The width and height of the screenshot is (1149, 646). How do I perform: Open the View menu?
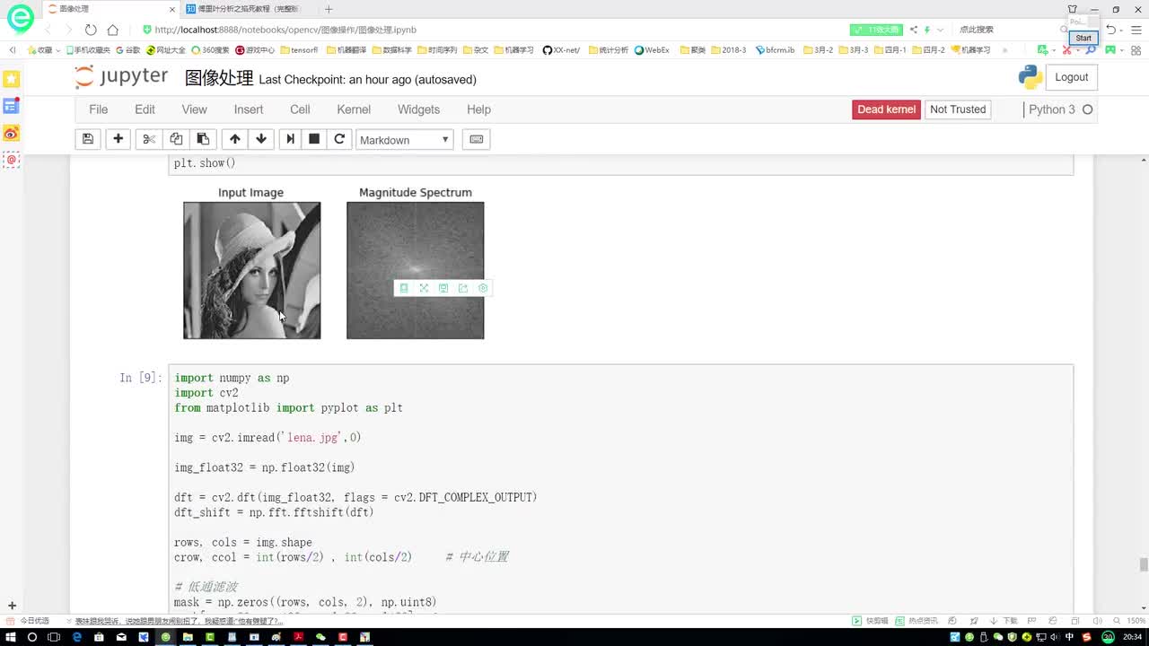pos(194,109)
